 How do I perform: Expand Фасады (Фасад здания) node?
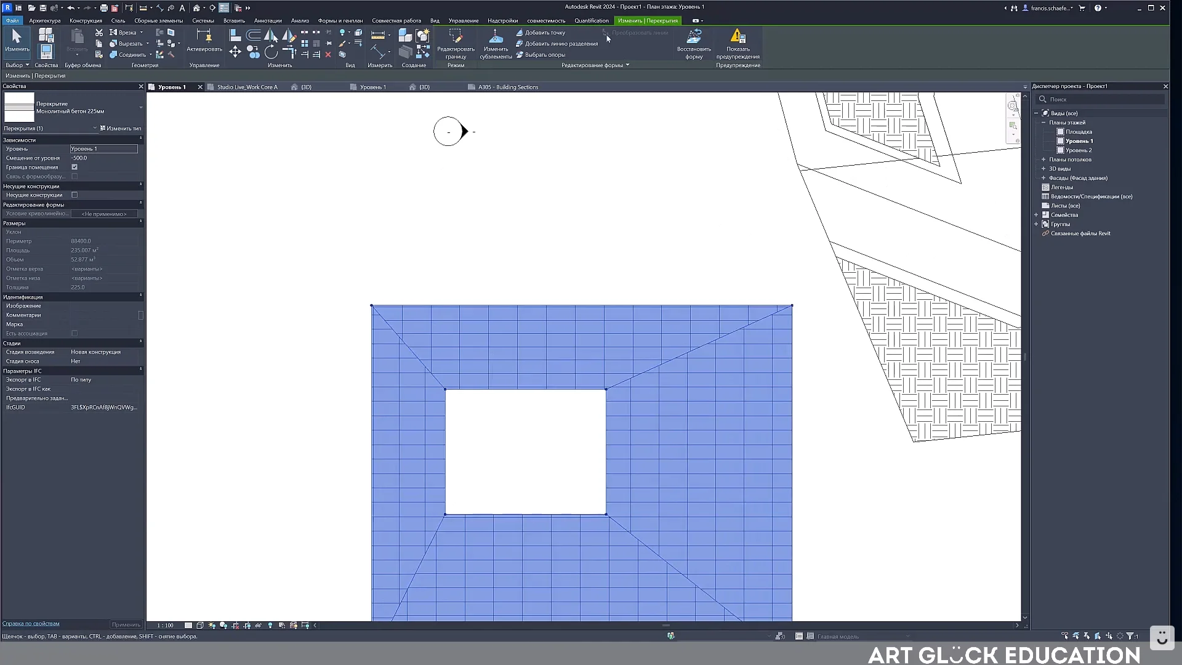click(x=1043, y=178)
